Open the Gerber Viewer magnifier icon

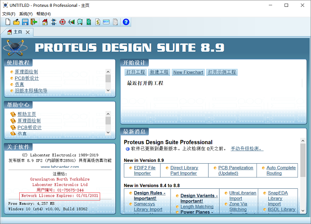pos(80,22)
